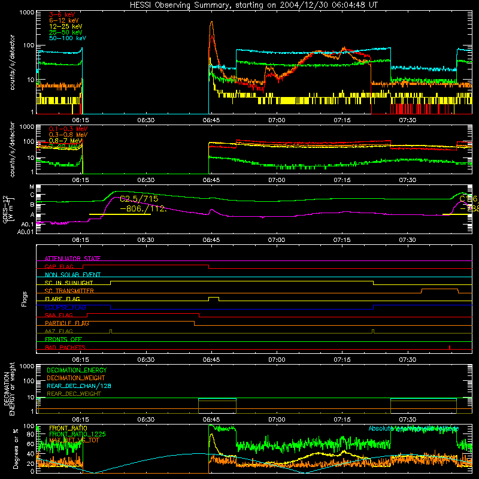Click the DECIMATION_WEIGHT legend label
Viewport: 479px width, 479px height.
(76, 378)
